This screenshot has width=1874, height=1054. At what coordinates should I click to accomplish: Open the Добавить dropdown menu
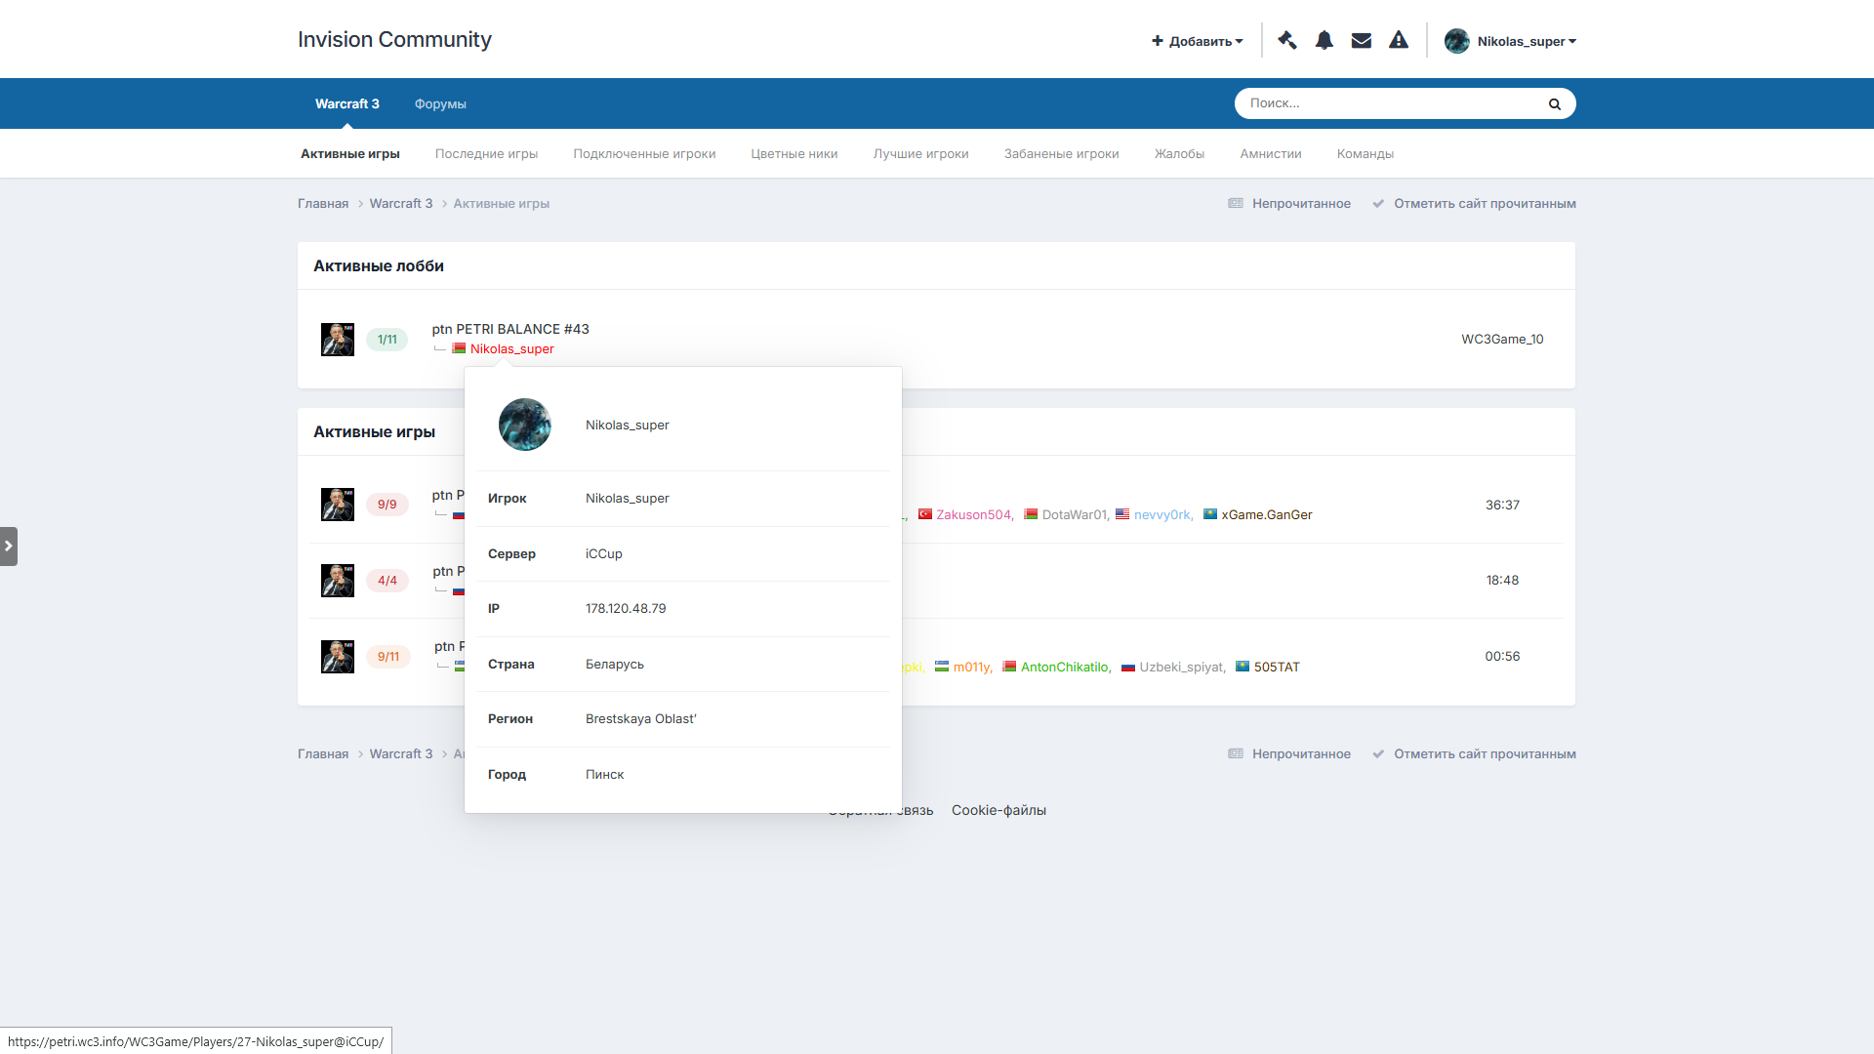(x=1197, y=41)
